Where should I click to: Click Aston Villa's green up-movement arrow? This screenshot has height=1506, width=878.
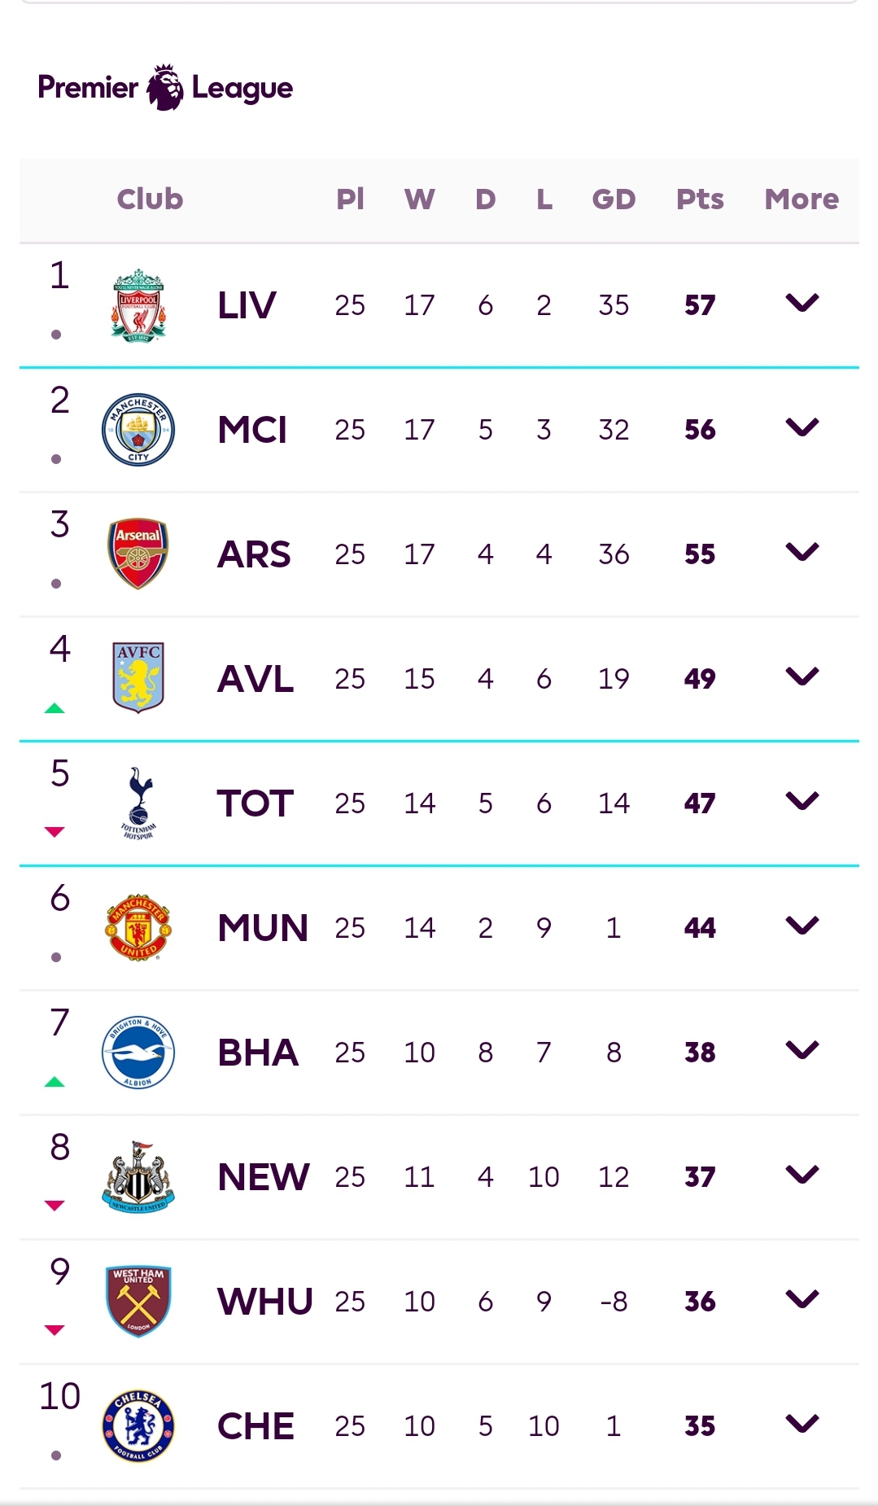click(x=55, y=708)
